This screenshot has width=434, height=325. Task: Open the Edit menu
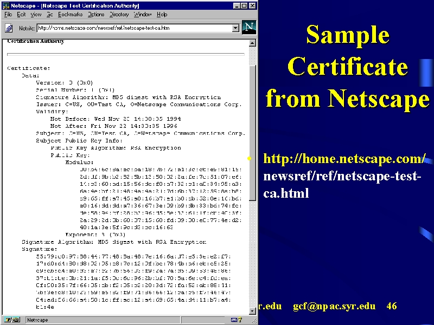[x=21, y=15]
